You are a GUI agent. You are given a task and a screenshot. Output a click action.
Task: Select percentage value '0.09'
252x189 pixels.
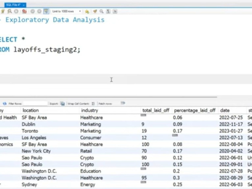[x=178, y=124]
